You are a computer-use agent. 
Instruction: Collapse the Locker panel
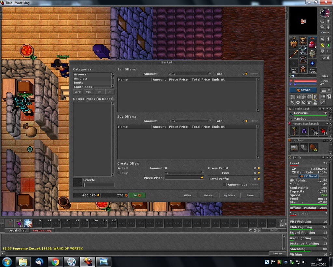(x=327, y=140)
